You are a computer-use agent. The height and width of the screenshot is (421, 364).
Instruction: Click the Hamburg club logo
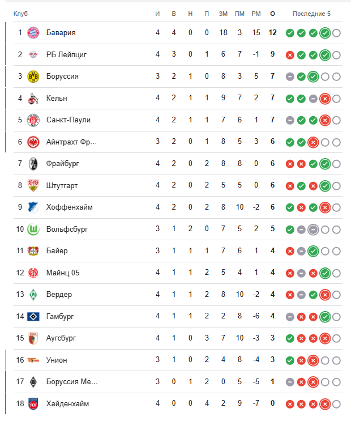(33, 316)
